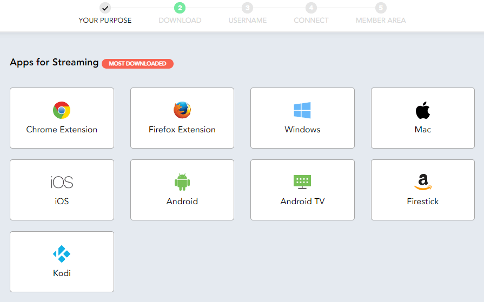Image resolution: width=484 pixels, height=302 pixels.
Task: Click the large iOS logo graphic
Action: (x=62, y=182)
